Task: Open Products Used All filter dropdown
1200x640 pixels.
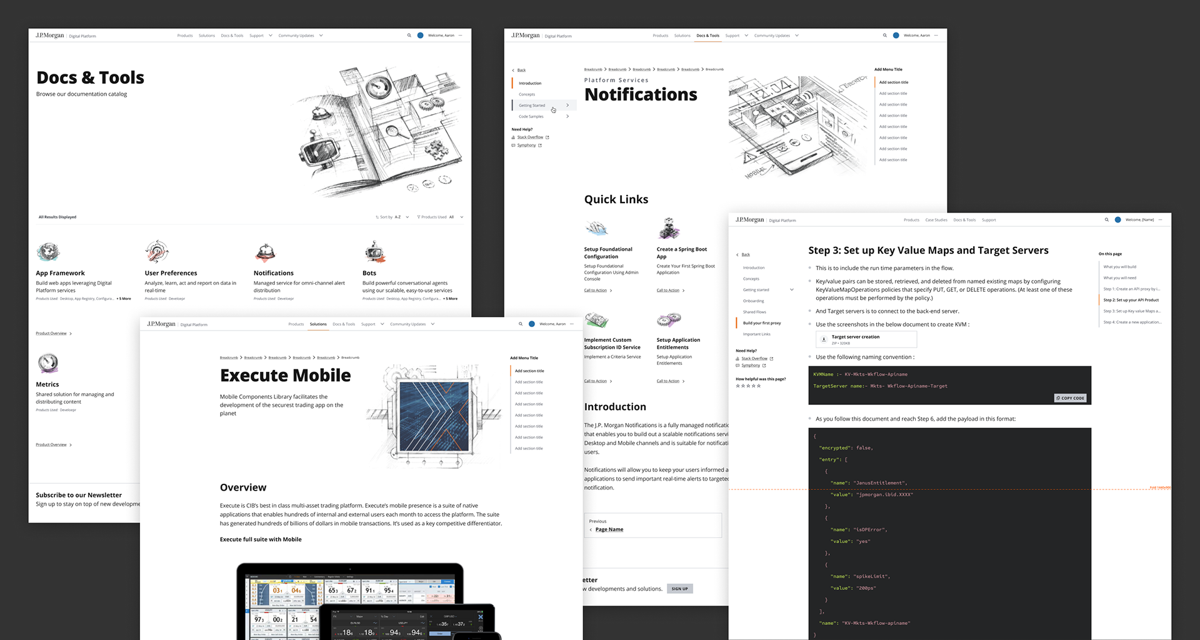Action: 440,217
